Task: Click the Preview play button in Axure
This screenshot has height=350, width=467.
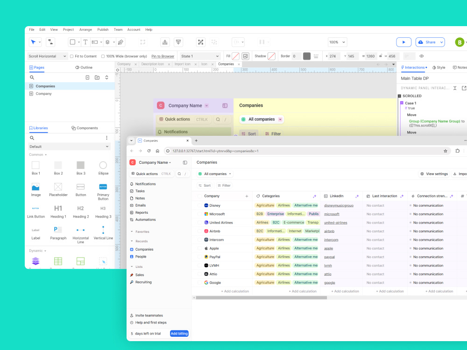Action: pyautogui.click(x=403, y=42)
